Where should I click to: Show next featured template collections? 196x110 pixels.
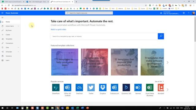tap(168, 62)
